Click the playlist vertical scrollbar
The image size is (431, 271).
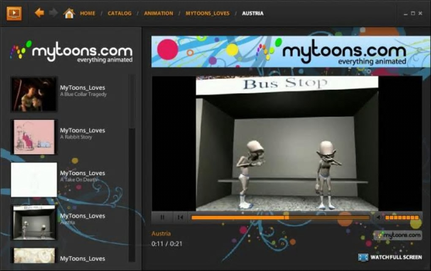132,168
